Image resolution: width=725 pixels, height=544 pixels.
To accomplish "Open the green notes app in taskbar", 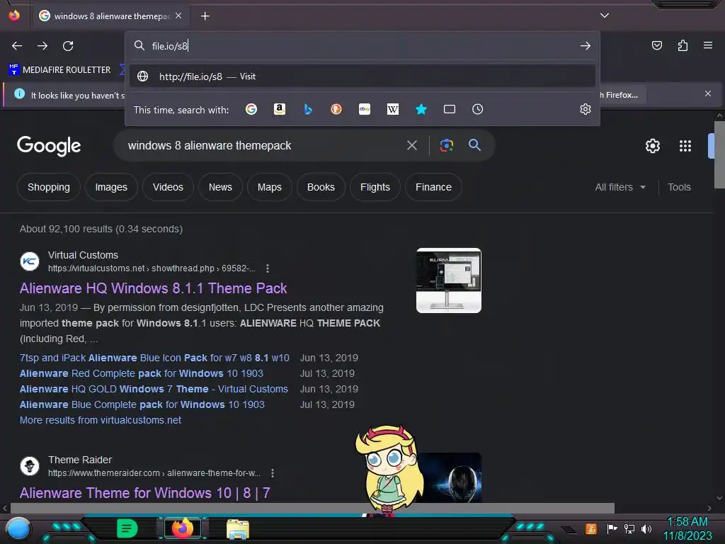I will click(x=127, y=528).
